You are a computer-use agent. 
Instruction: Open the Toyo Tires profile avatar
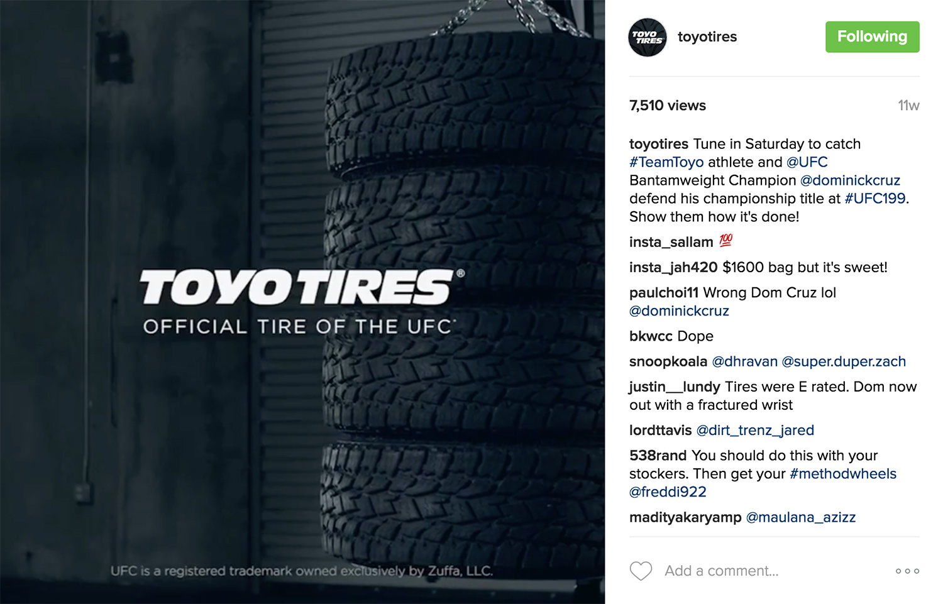648,37
